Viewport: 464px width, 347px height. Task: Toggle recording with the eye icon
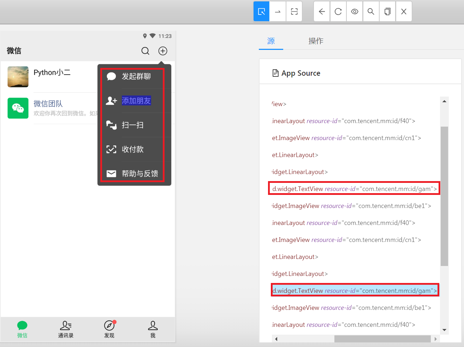pos(355,12)
